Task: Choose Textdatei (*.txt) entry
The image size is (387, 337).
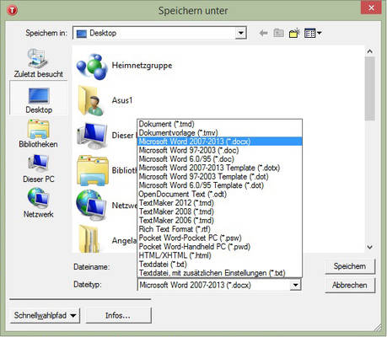Action: [x=220, y=264]
